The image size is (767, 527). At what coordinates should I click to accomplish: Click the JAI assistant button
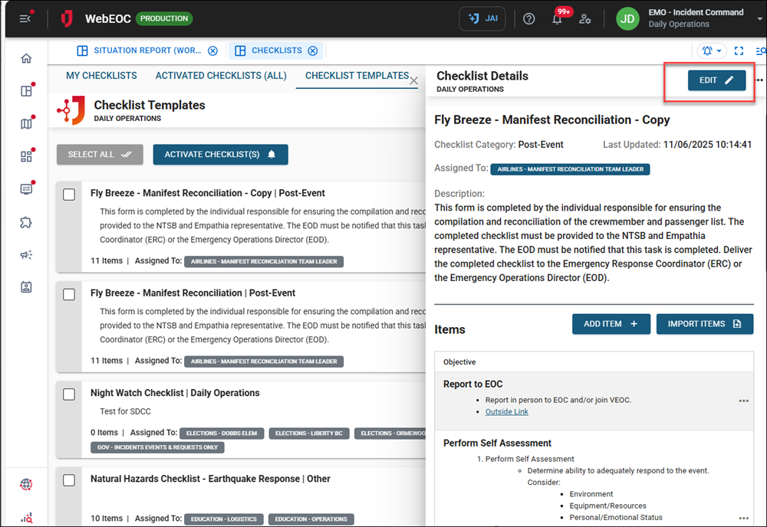482,19
